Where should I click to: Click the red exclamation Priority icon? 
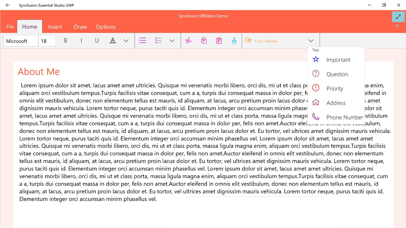[x=316, y=88]
